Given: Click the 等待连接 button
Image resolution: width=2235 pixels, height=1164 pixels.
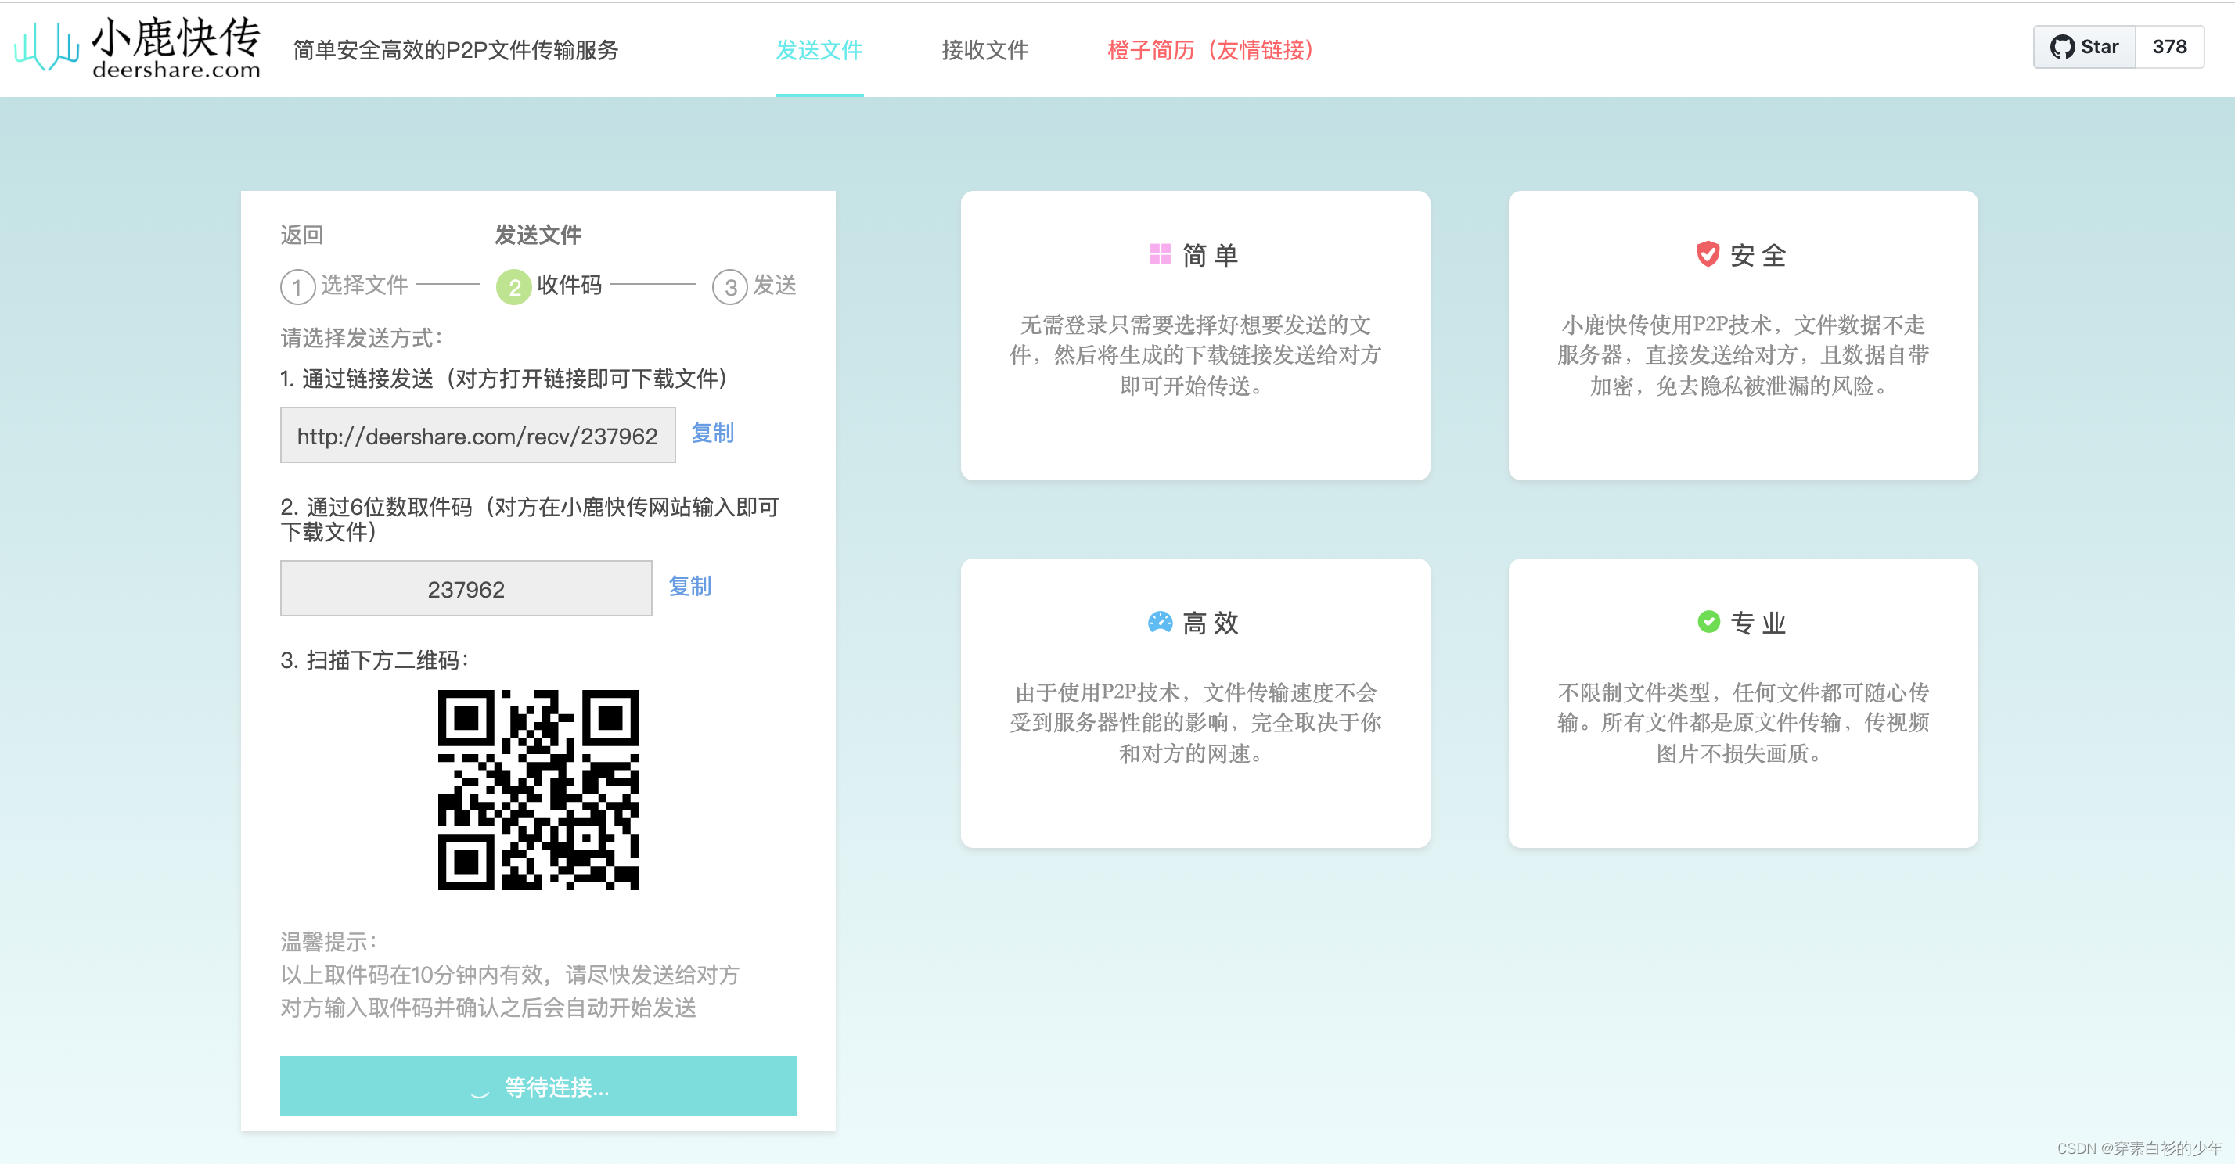Looking at the screenshot, I should [x=538, y=1086].
